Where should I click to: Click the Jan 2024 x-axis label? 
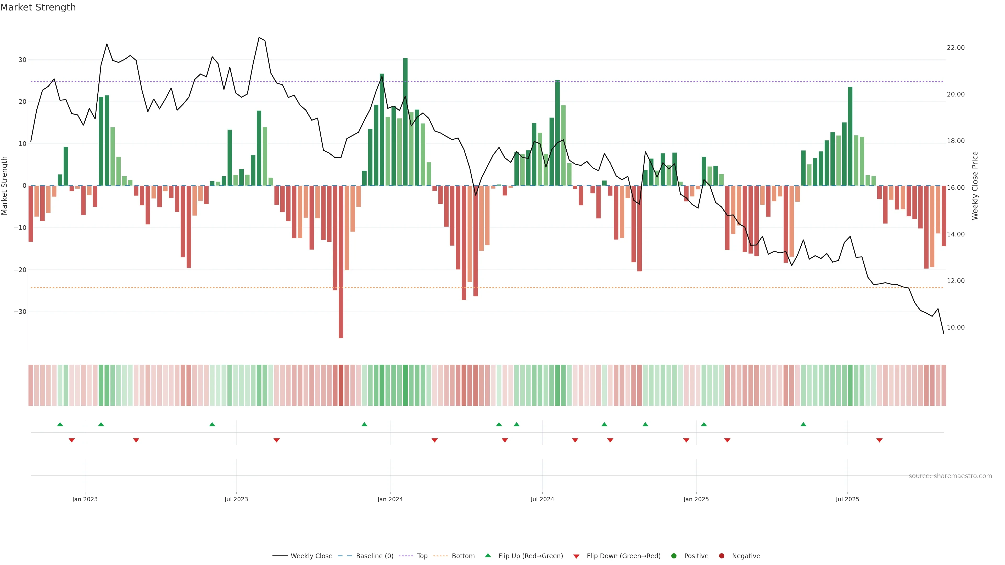pos(390,499)
